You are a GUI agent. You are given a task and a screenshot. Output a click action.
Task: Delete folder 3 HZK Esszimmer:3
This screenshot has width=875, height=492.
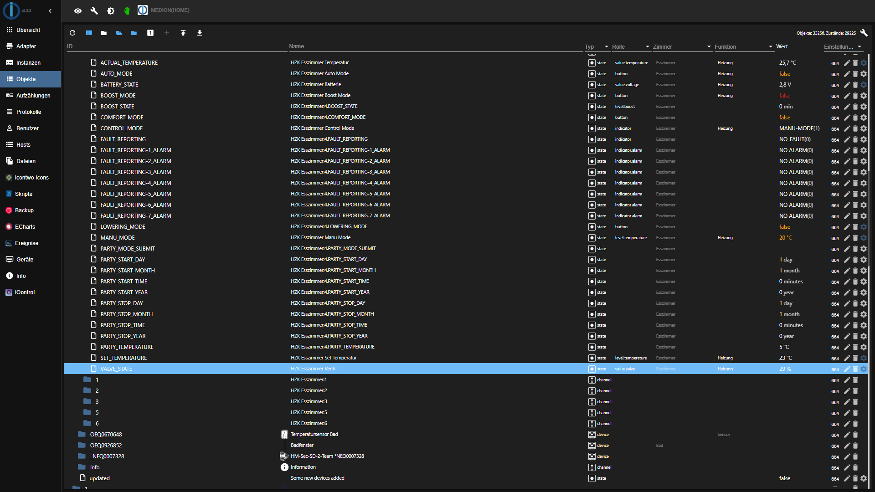(855, 402)
